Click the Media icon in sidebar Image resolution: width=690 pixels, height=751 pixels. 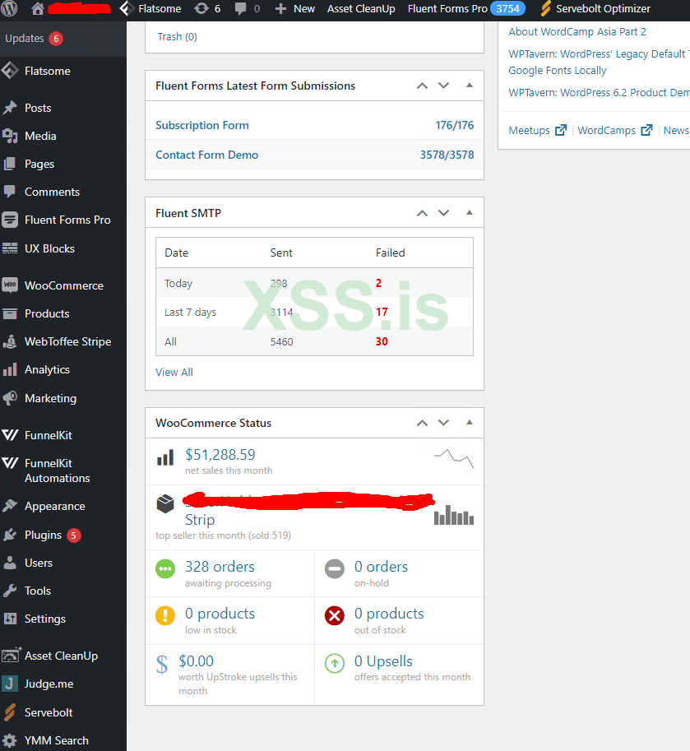(x=10, y=136)
